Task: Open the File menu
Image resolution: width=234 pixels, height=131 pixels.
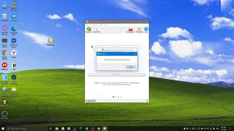Action: (87, 25)
